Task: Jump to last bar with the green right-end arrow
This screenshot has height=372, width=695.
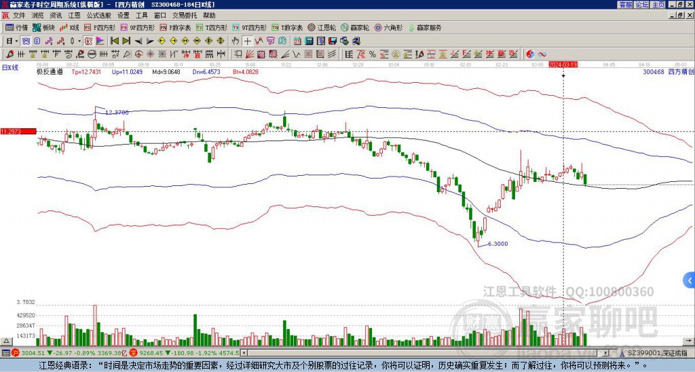Action: point(126,41)
